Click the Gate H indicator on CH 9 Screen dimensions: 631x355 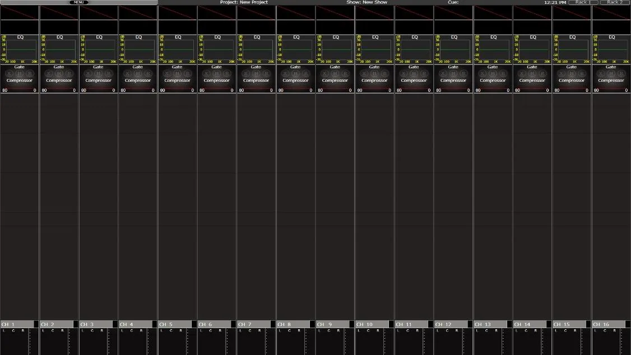335,74
